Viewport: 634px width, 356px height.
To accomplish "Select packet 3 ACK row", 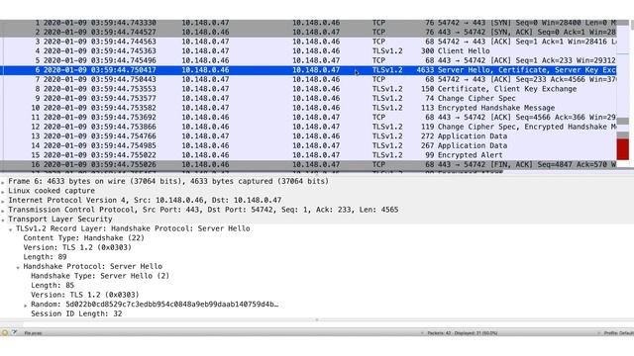I will pos(308,42).
